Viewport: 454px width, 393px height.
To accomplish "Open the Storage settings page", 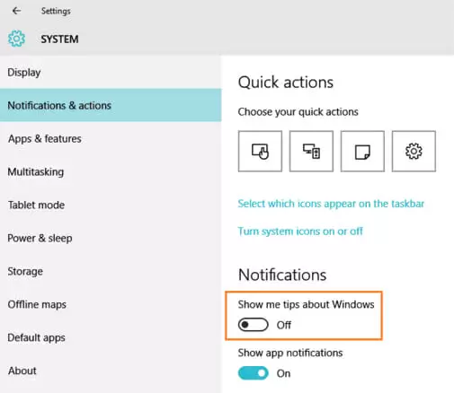I will (111, 271).
